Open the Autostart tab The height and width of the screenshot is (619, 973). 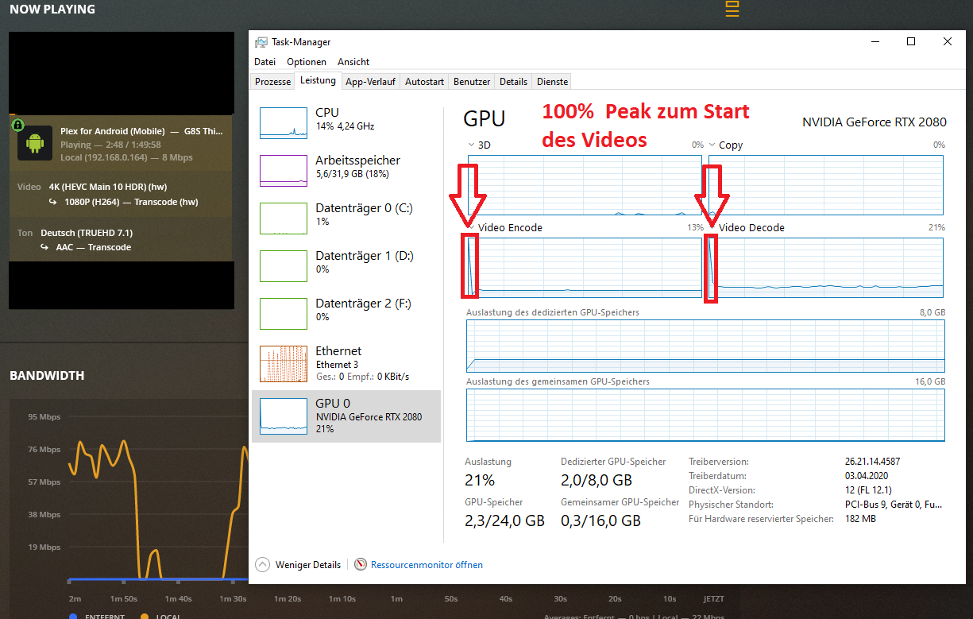pos(424,82)
